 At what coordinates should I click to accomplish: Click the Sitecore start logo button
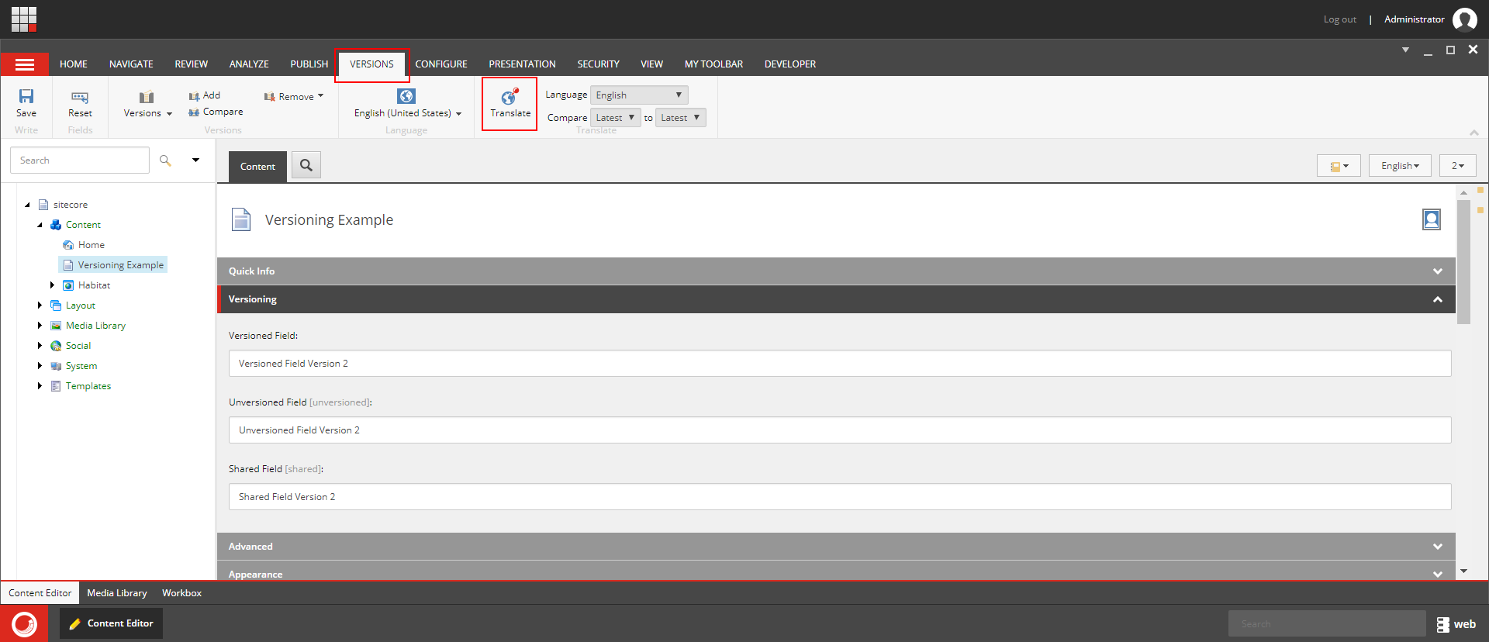coord(24,623)
